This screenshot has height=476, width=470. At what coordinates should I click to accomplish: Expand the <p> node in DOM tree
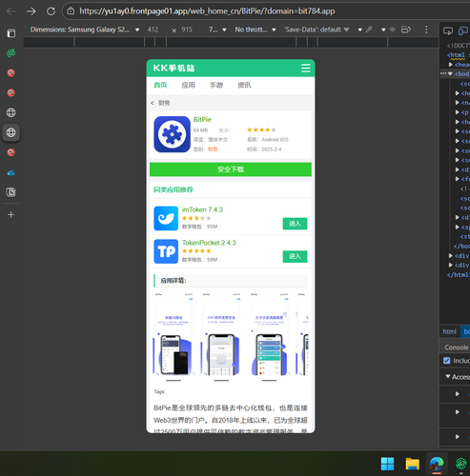tap(457, 112)
